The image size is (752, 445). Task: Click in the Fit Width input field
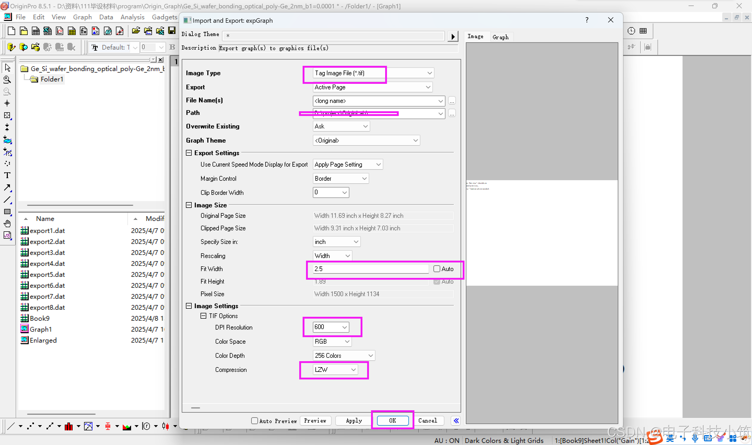coord(370,269)
